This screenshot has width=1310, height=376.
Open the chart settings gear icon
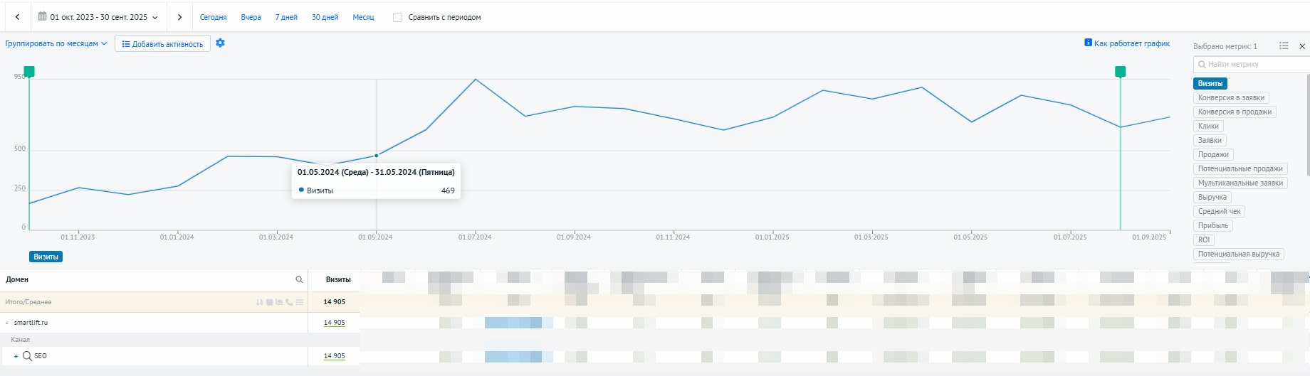pos(220,43)
